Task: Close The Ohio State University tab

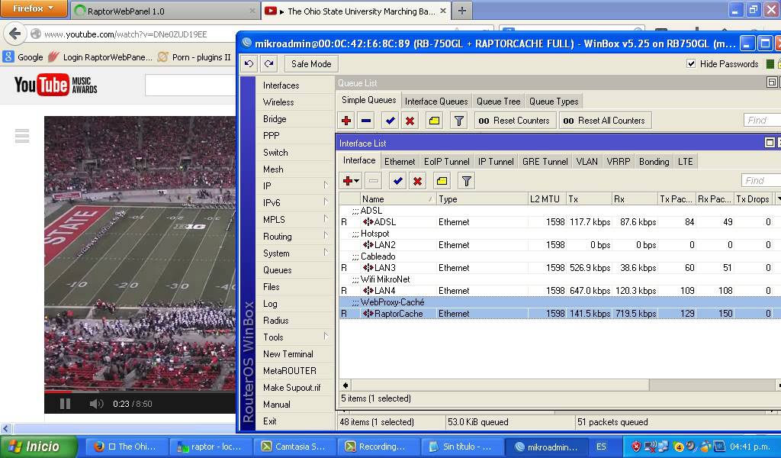Action: click(x=443, y=11)
